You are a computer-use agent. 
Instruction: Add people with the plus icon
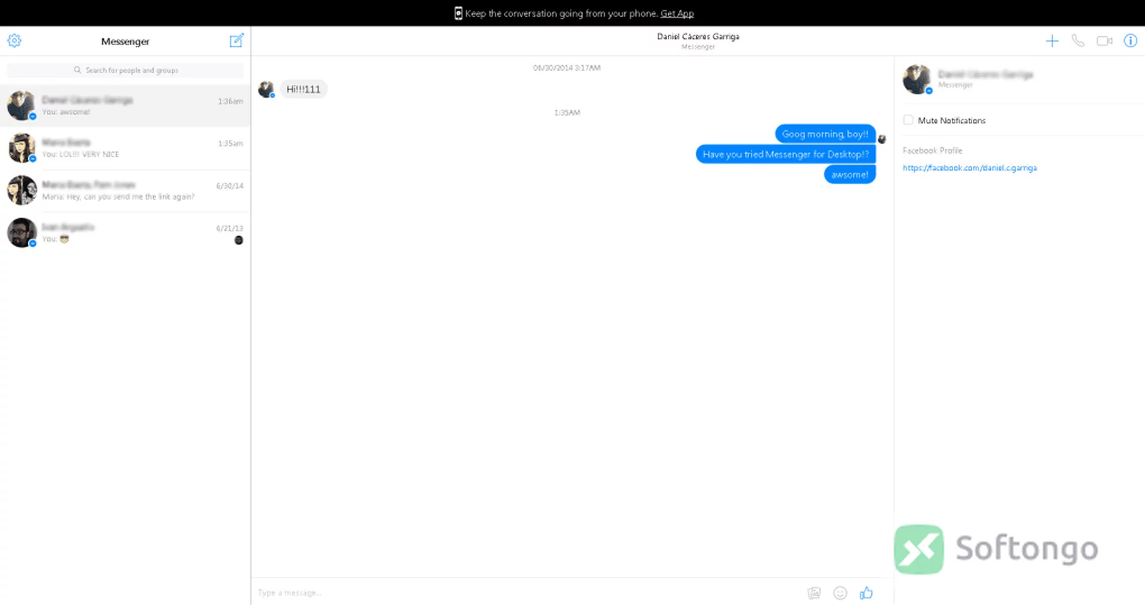[x=1052, y=41]
